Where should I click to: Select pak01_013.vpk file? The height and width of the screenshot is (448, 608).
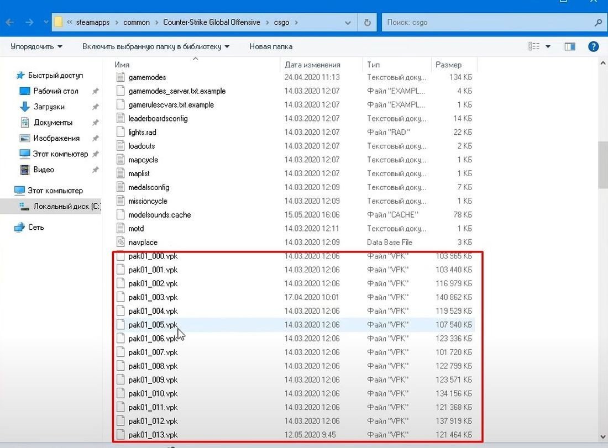point(153,435)
